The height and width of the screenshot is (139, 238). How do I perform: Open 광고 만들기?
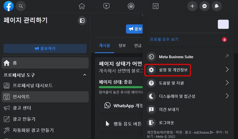point(45,119)
